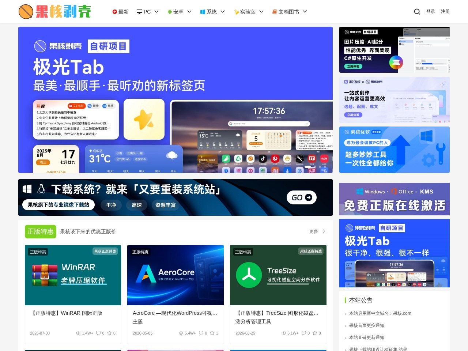
Task: Click the date 2026-07-08 on WinRAR card
Action: pyautogui.click(x=40, y=333)
